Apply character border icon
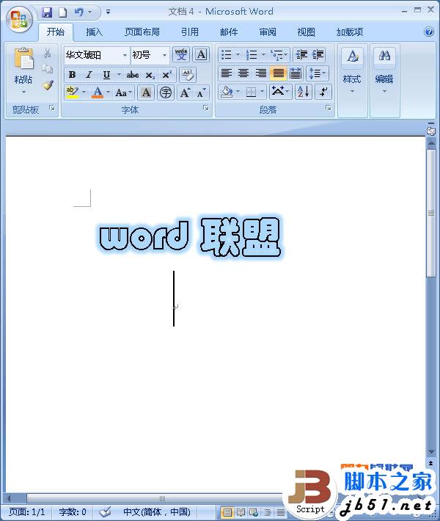This screenshot has width=440, height=521. (x=201, y=54)
